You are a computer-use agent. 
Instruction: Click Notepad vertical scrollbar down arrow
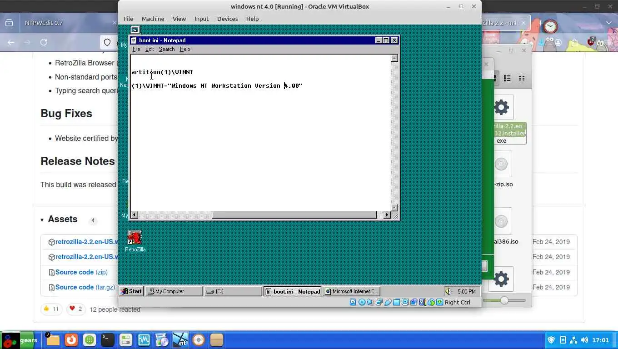[394, 208]
